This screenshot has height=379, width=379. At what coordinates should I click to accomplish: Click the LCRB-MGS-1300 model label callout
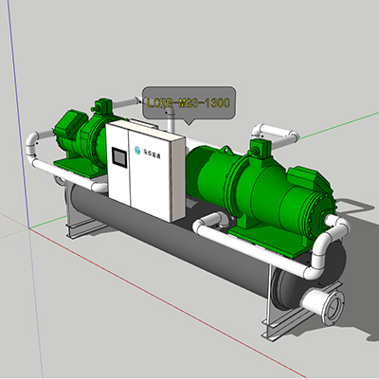click(189, 103)
